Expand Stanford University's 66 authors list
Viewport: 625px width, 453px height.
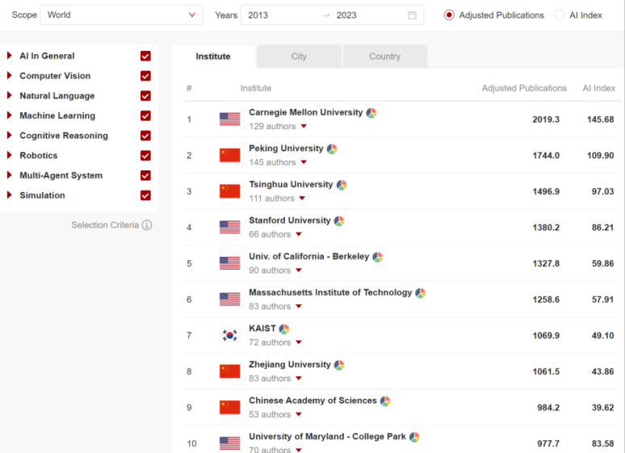(299, 234)
